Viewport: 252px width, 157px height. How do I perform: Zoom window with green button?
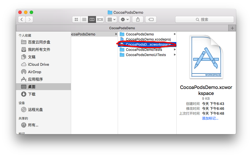tap(31, 12)
